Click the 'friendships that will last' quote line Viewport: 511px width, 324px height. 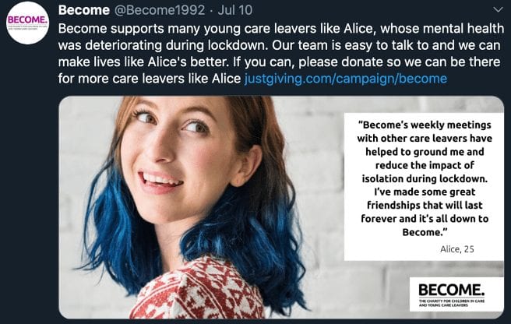tap(425, 205)
